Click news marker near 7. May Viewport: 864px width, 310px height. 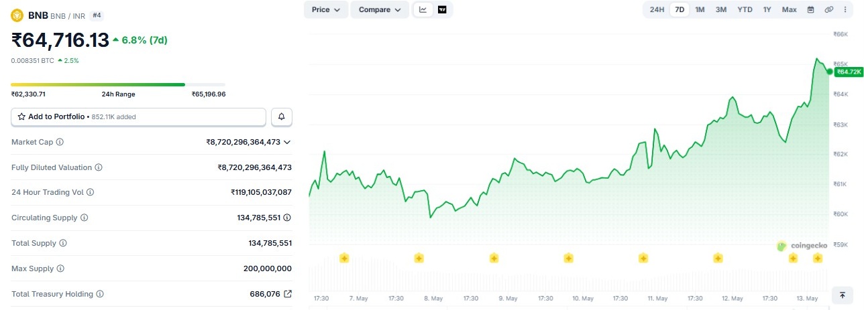[x=344, y=258]
